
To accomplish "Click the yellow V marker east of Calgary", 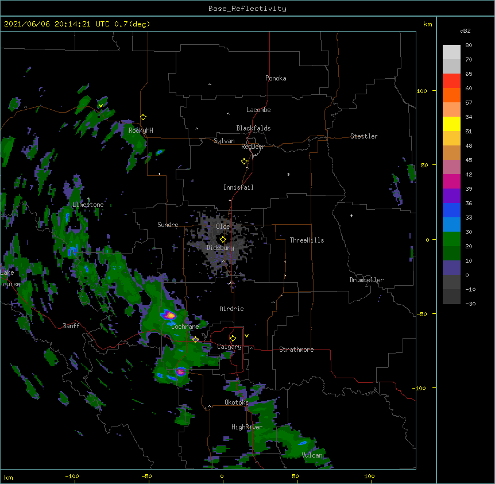I will point(246,336).
